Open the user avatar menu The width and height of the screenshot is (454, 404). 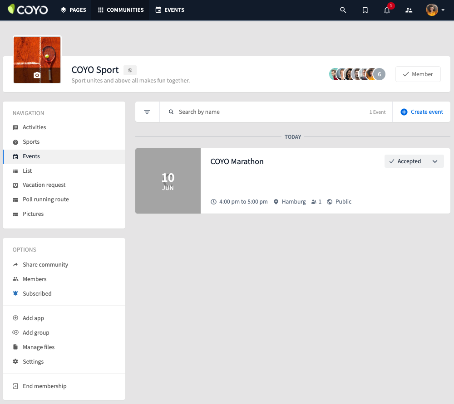[x=435, y=10]
